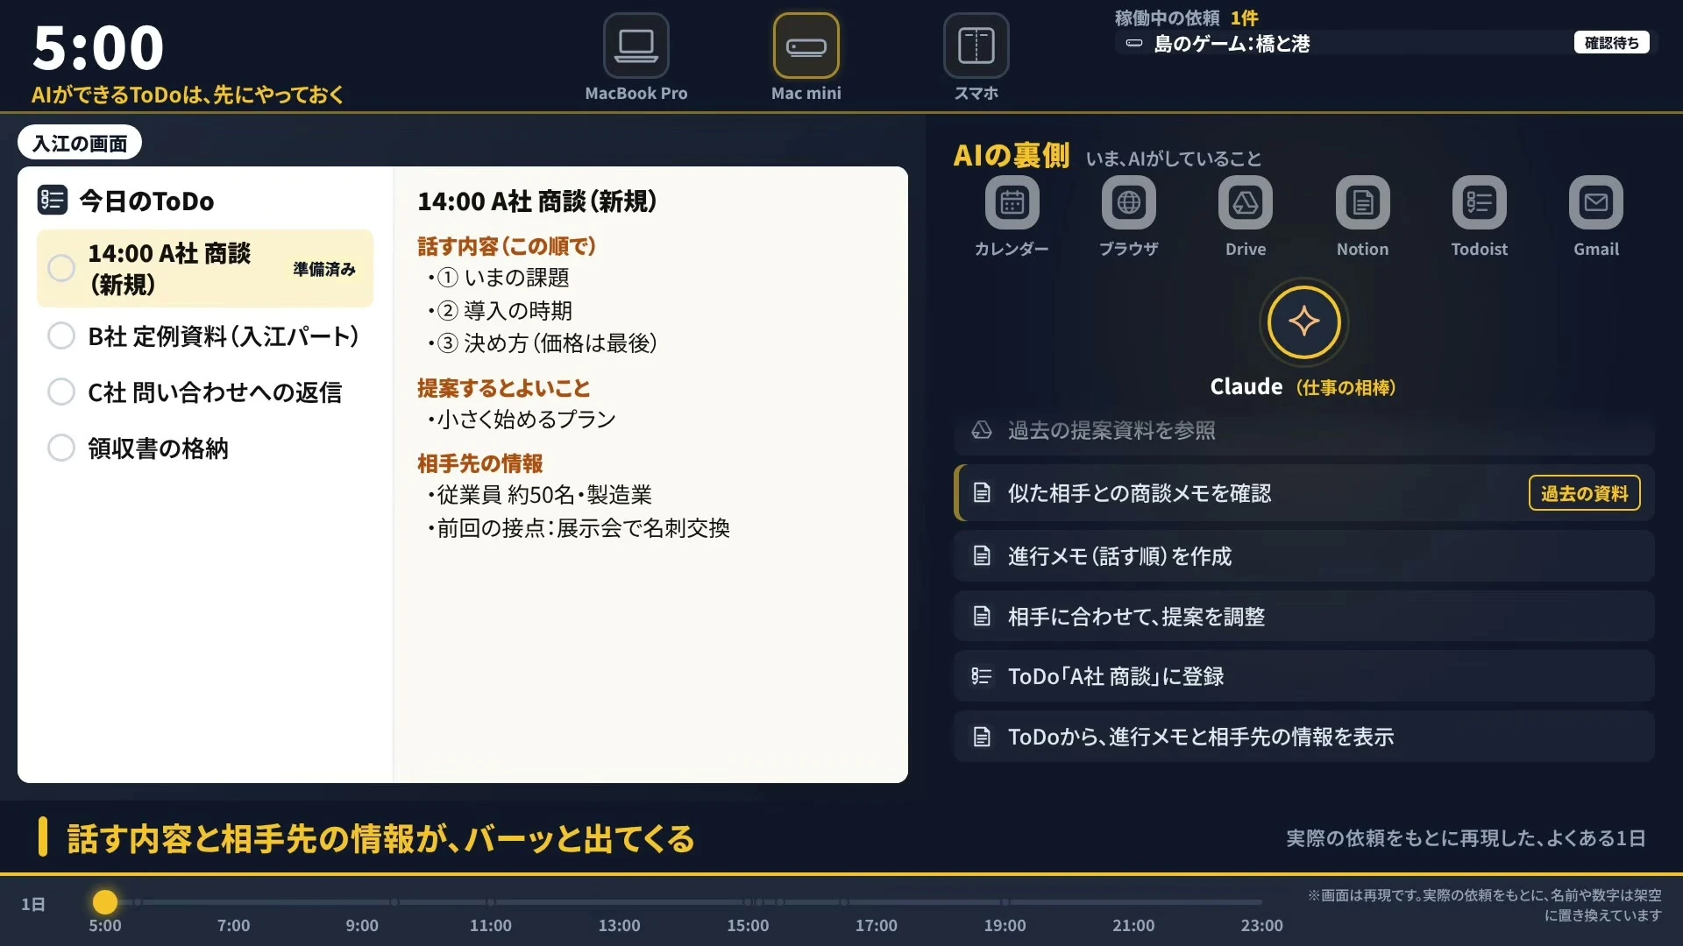Click the 島のゲーム:橋と港 request title
Viewport: 1683px width, 946px height.
[1232, 43]
